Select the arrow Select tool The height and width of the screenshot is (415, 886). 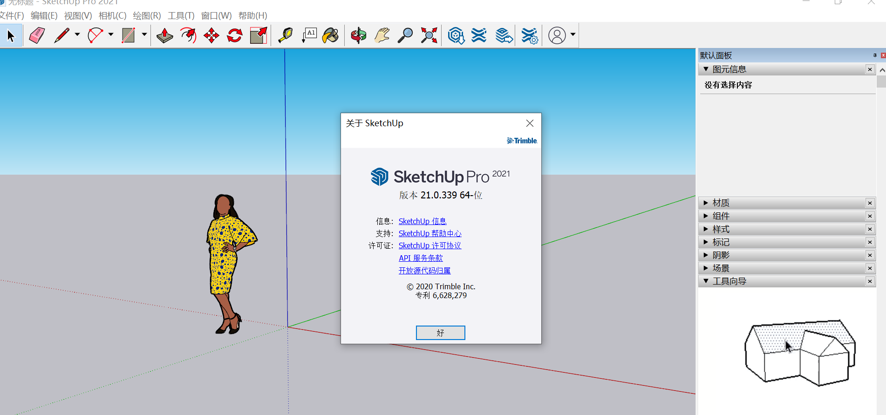coord(11,35)
